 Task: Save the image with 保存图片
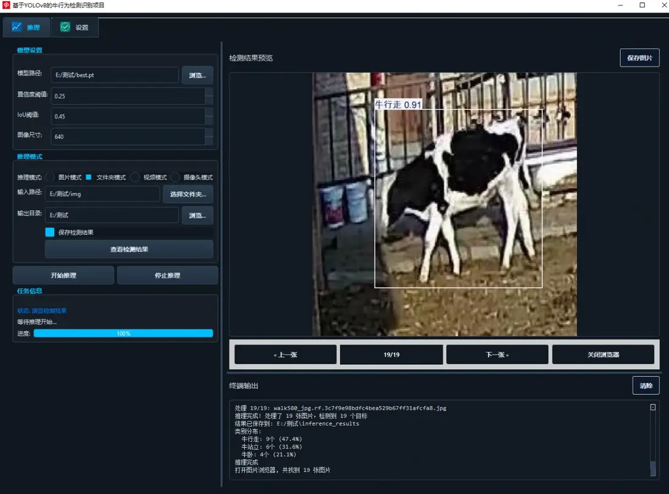tap(640, 58)
